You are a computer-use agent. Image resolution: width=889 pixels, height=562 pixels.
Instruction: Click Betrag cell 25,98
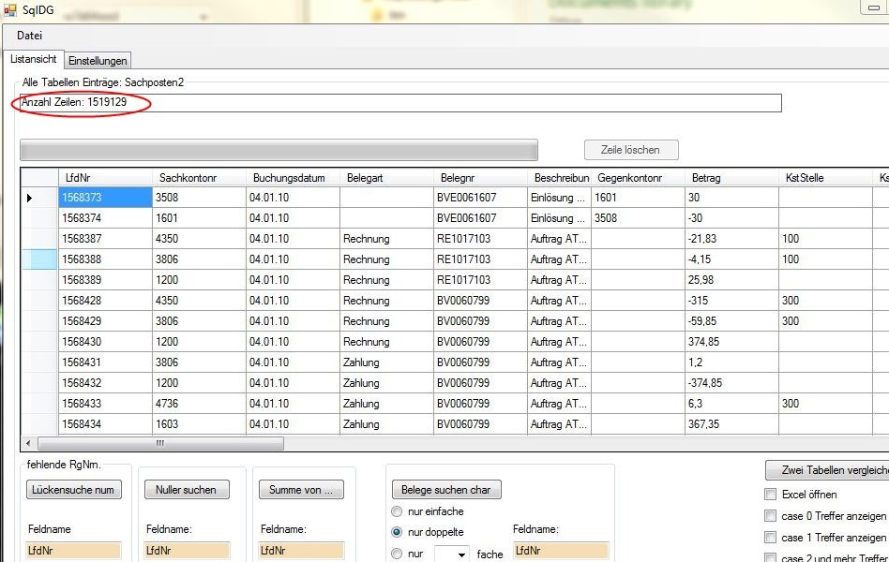coord(731,280)
